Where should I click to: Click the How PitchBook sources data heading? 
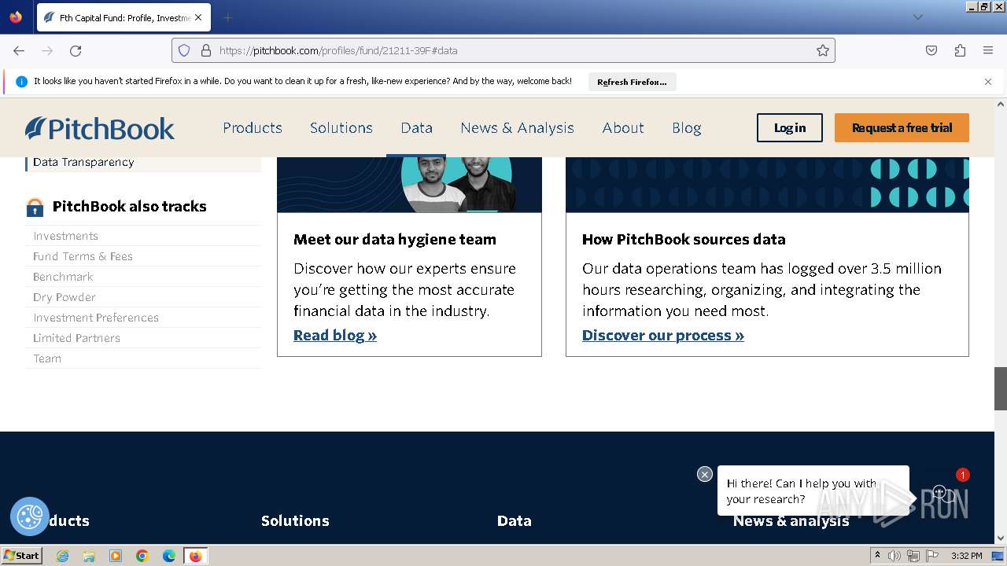pyautogui.click(x=684, y=239)
